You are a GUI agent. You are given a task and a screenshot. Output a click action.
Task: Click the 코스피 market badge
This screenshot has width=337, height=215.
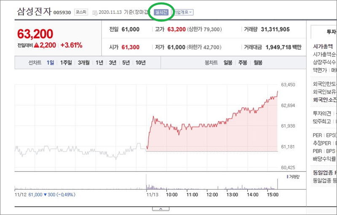click(81, 12)
